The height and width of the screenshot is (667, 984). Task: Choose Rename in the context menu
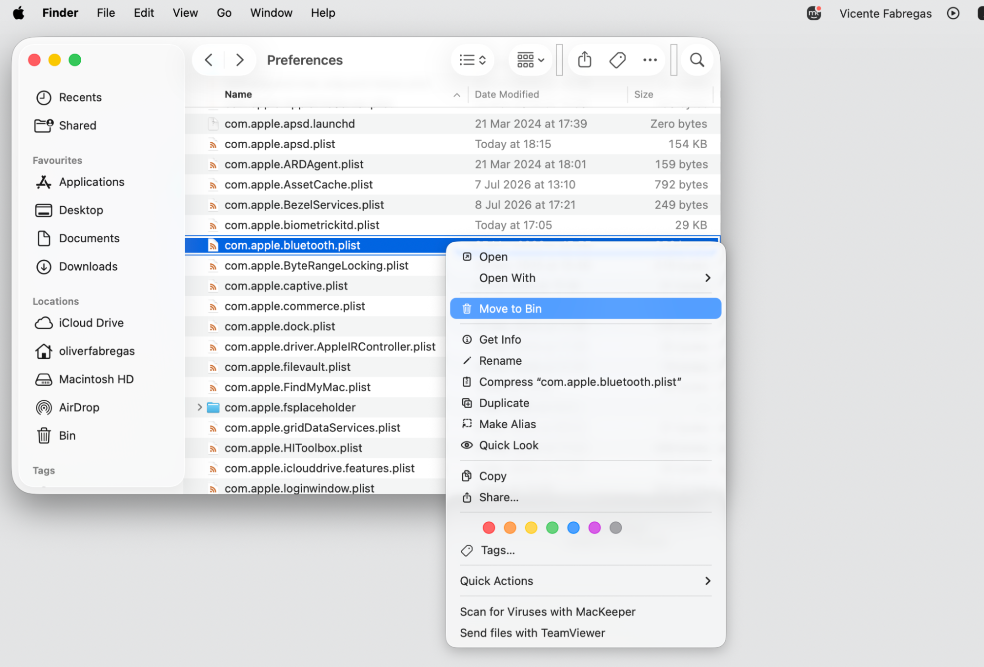click(586, 361)
